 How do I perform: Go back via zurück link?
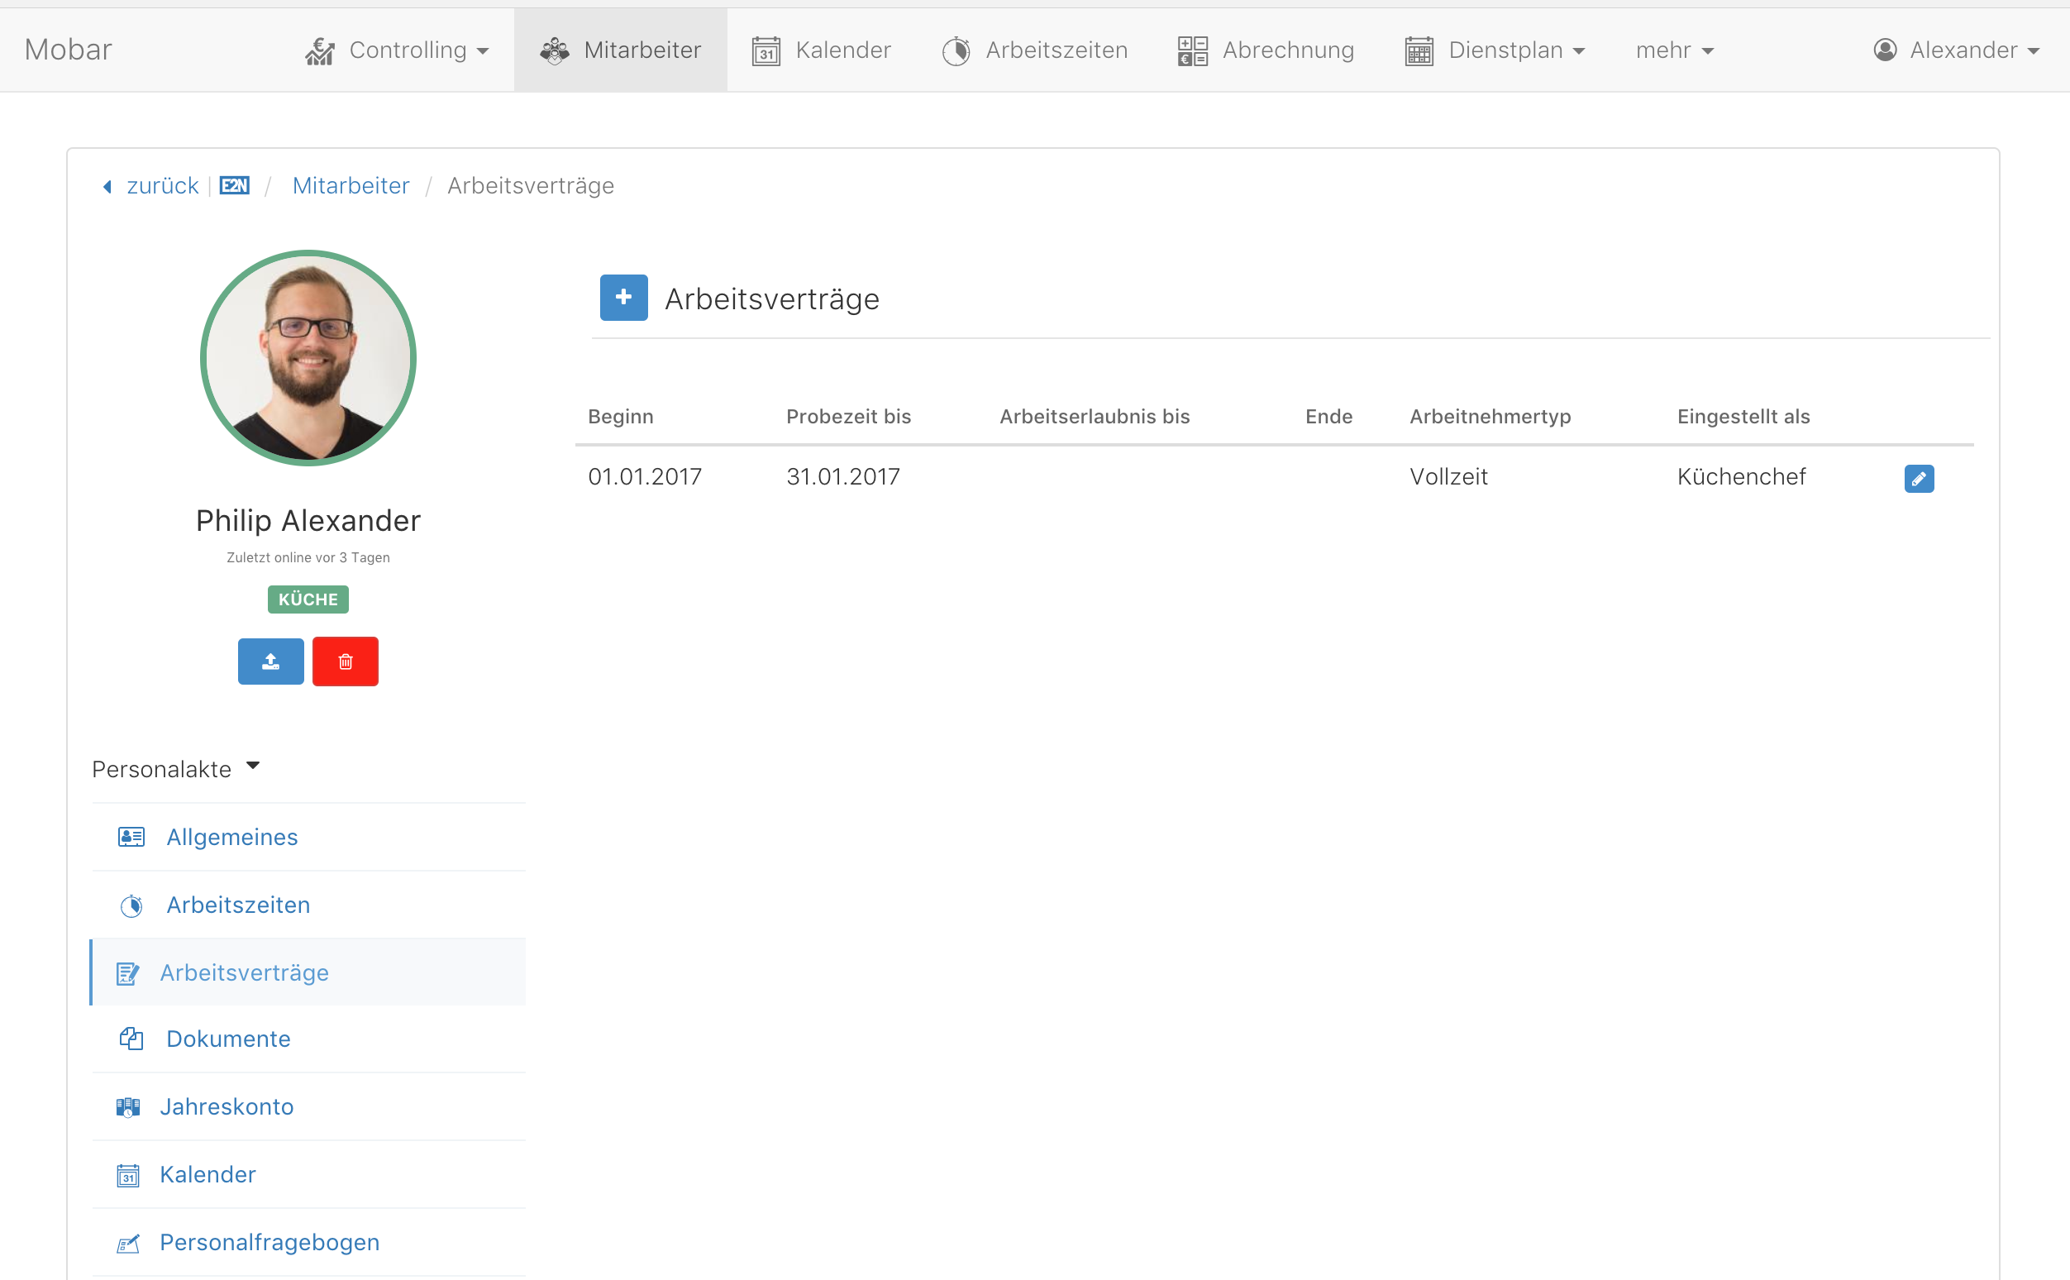(x=162, y=185)
